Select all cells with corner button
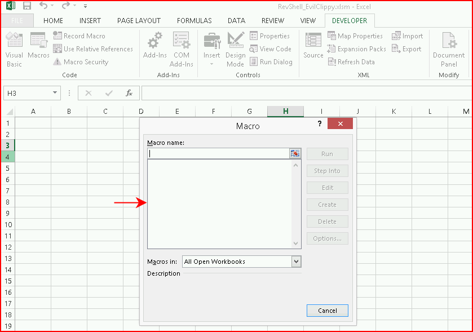 click(x=8, y=112)
